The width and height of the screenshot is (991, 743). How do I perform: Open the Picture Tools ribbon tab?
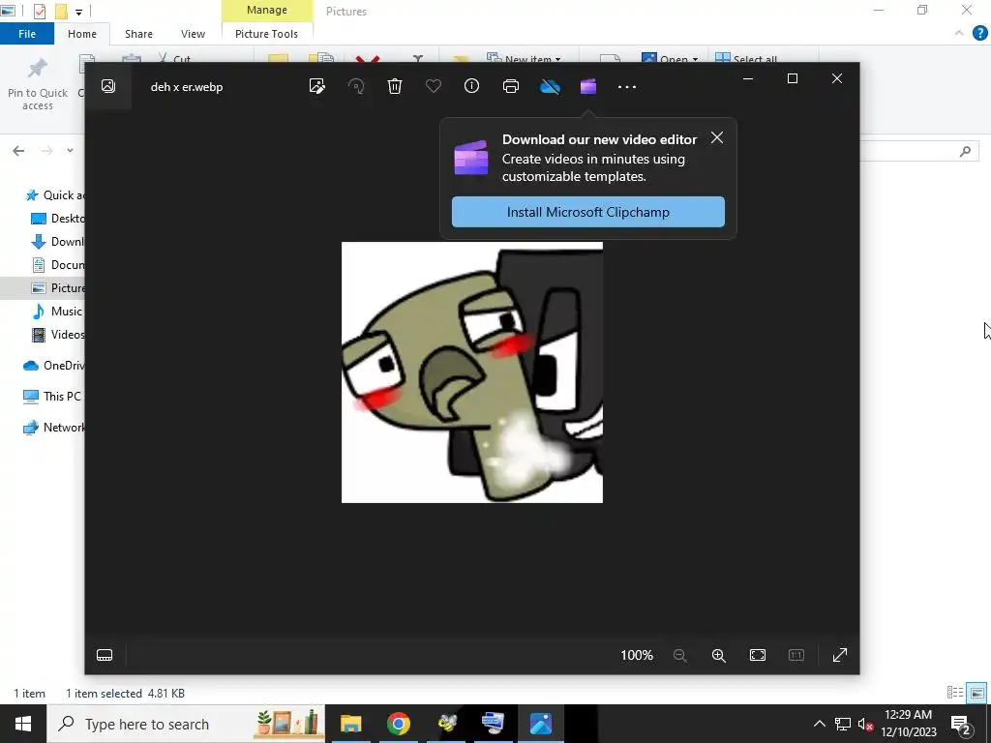tap(266, 34)
